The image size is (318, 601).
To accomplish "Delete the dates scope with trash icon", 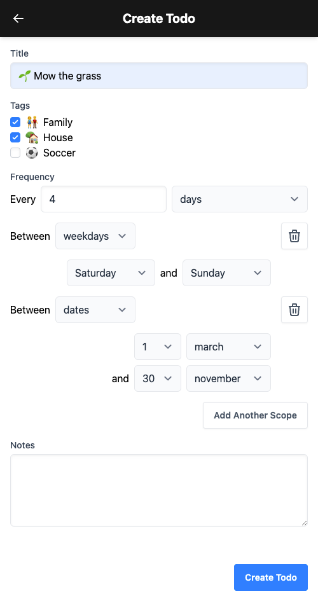I will pos(294,310).
